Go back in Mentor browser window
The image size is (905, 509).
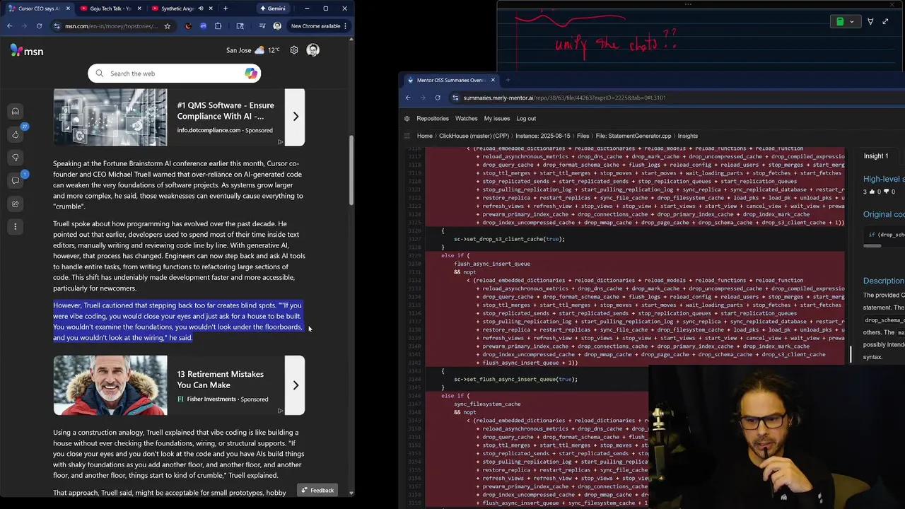pyautogui.click(x=408, y=98)
